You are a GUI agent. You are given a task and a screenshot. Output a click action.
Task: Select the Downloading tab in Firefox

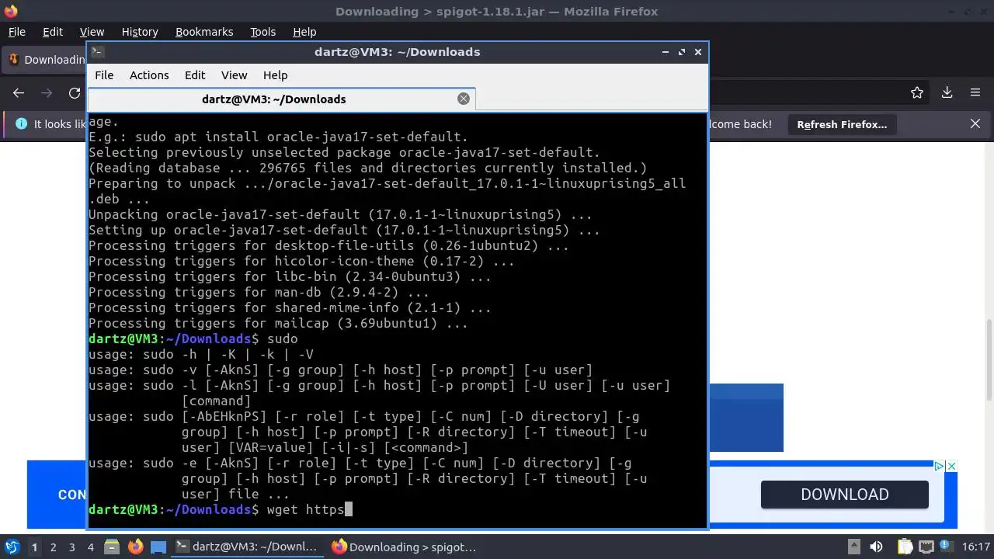click(45, 60)
